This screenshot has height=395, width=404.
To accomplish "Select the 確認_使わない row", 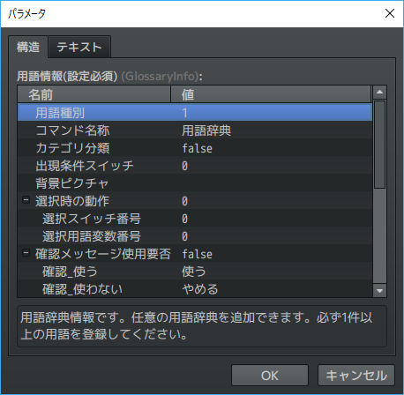I will click(195, 288).
